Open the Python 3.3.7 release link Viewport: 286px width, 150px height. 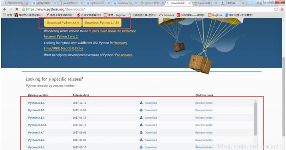[x=36, y=118]
